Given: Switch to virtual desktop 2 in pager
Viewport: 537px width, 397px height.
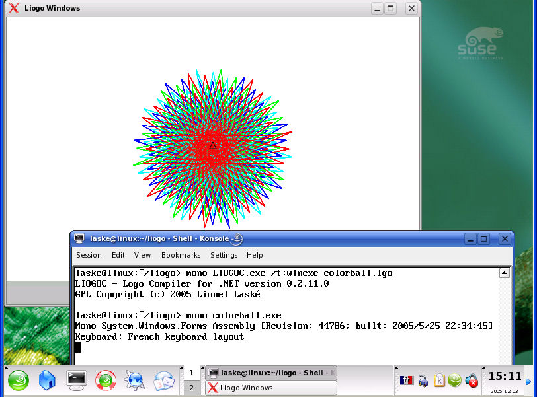Looking at the screenshot, I should (191, 388).
